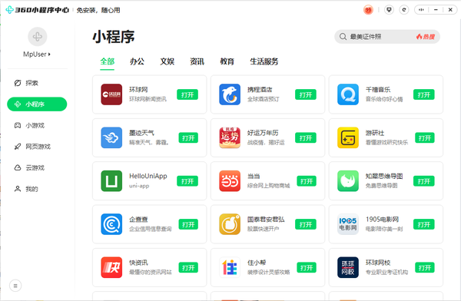
Task: Click 打开 button for 游研社
Action: click(x=425, y=138)
